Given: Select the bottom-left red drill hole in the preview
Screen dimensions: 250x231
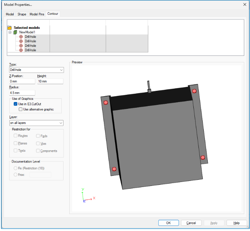Looking at the screenshot, I should pyautogui.click(x=114, y=169).
